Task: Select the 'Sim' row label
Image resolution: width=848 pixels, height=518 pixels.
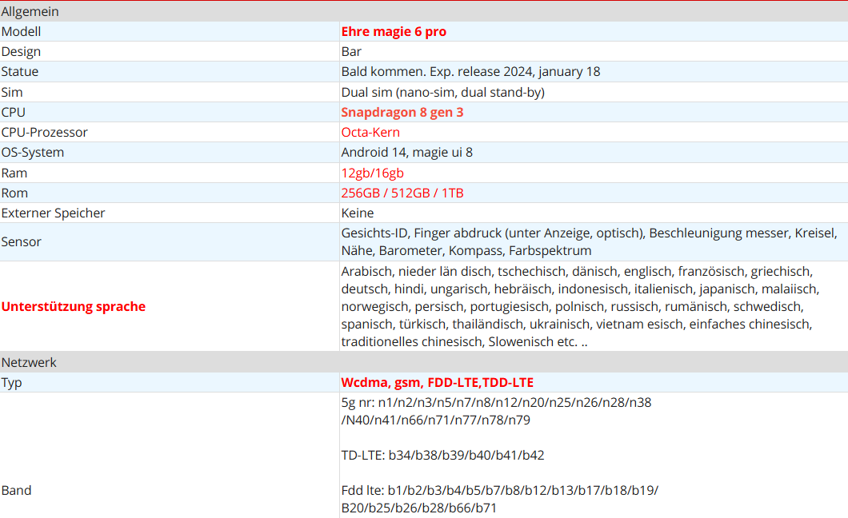Action: point(12,92)
